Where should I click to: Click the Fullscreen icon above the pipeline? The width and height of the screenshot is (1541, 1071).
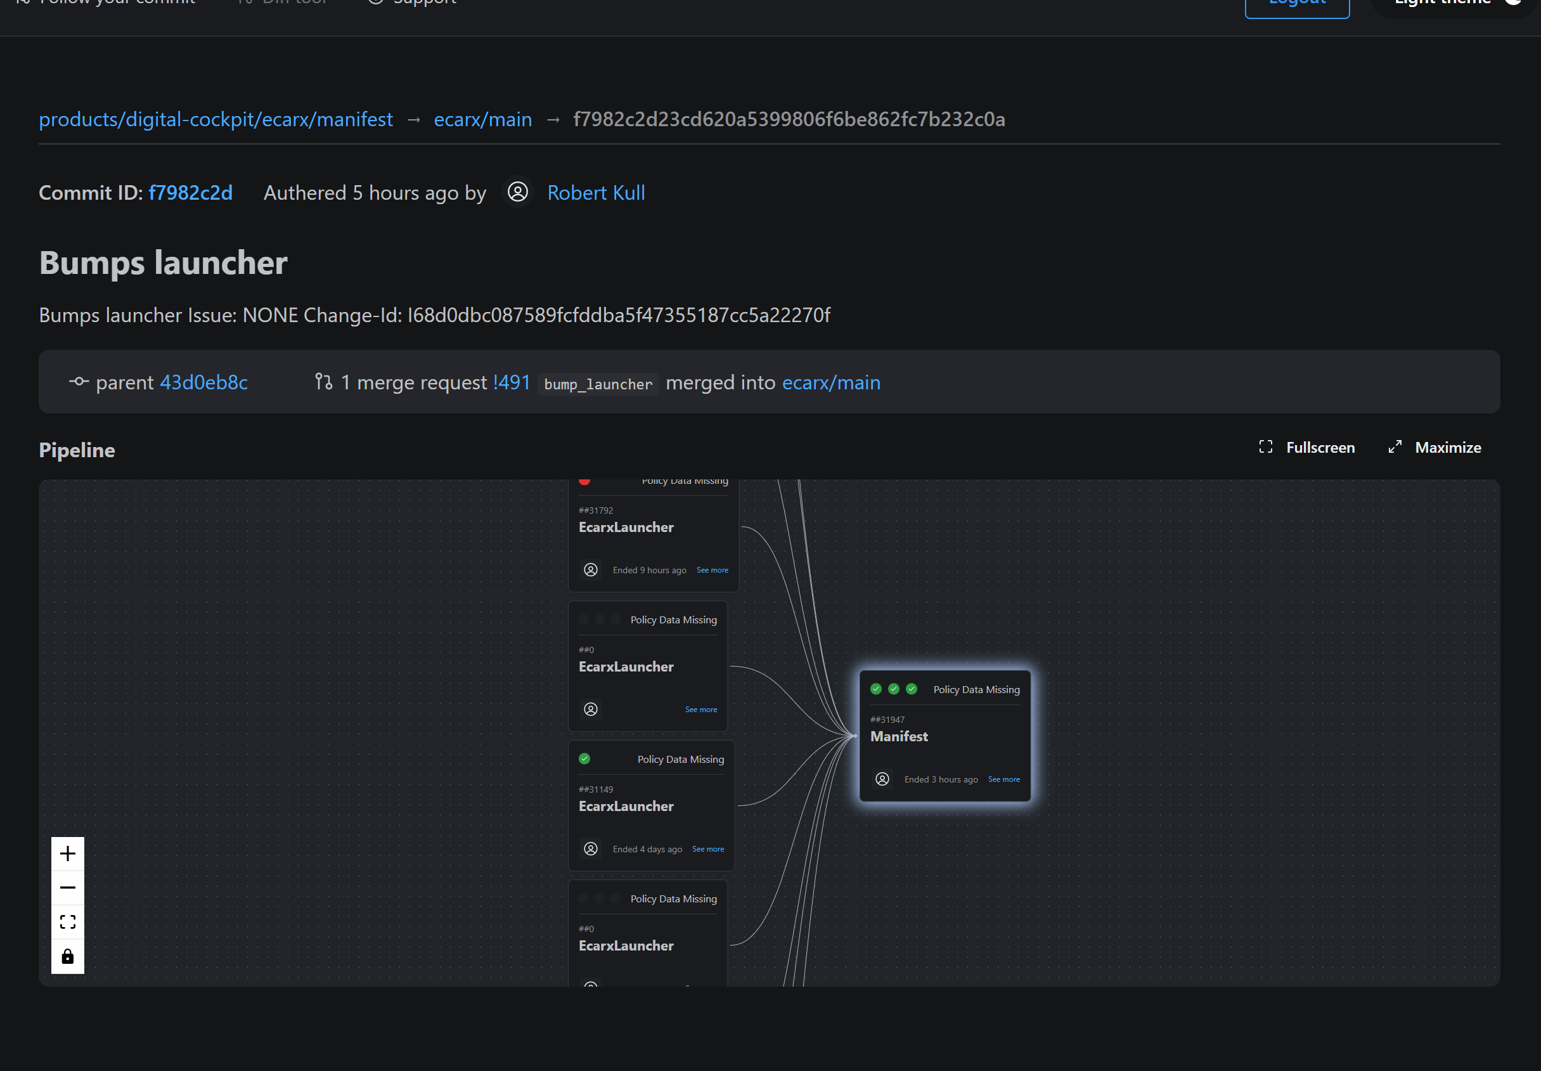(x=1267, y=447)
